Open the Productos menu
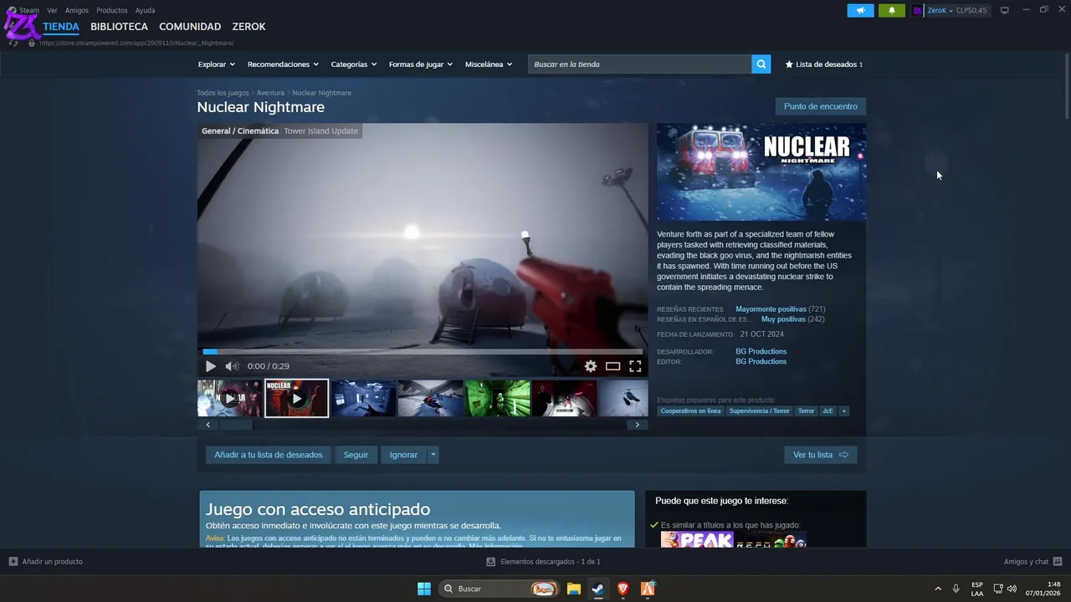Image resolution: width=1071 pixels, height=602 pixels. 112,10
